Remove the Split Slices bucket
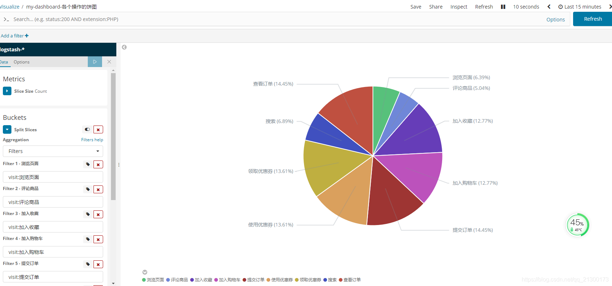Screen dimensions: 612x286 coord(98,129)
